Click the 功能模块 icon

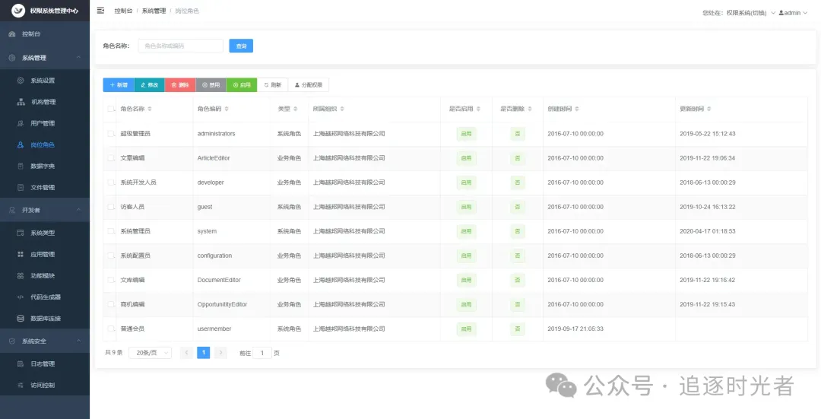pos(21,276)
